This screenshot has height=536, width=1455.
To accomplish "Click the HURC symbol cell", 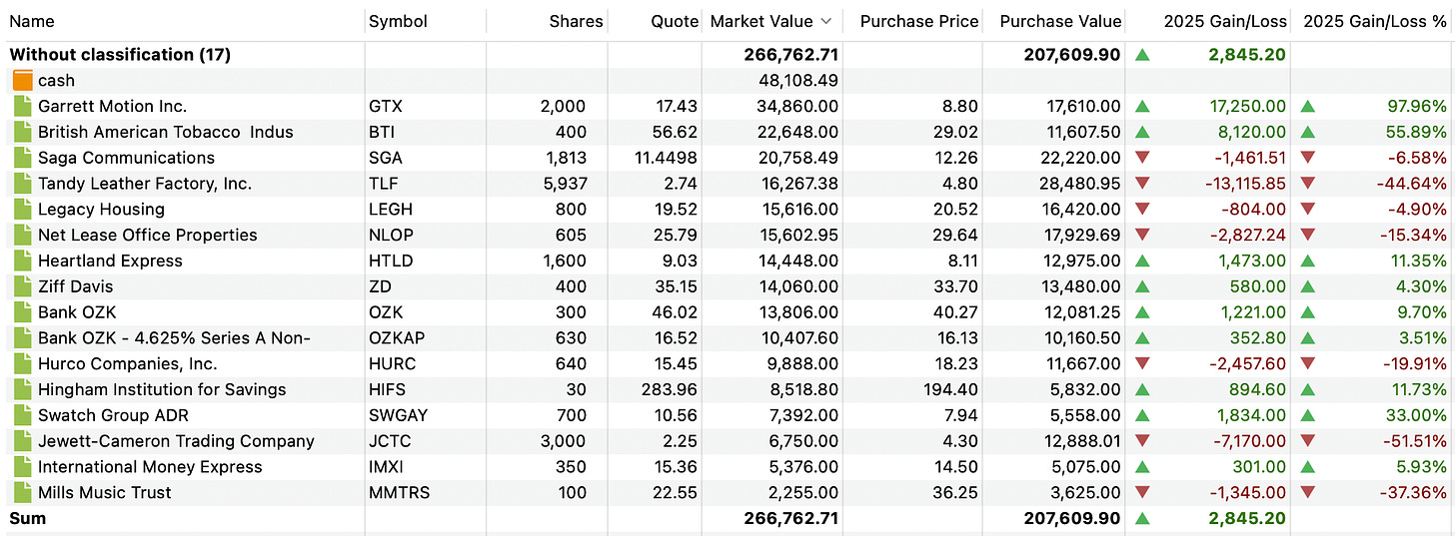I will tap(392, 364).
